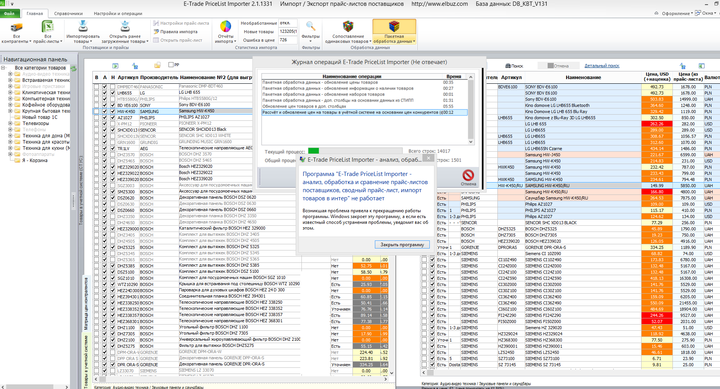Click Отчёты импорта pie chart icon
Screen dimensions: 720x389
click(226, 26)
